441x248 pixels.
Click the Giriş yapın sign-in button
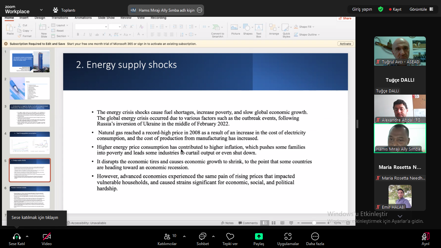point(362,9)
